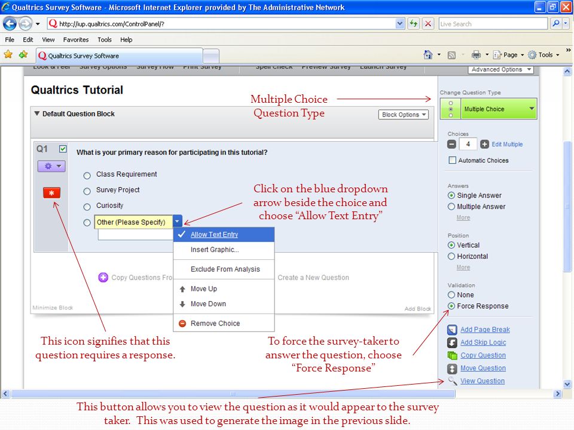Viewport: 574px width, 430px height.
Task: Click the Live Search magnifier icon
Action: (555, 24)
